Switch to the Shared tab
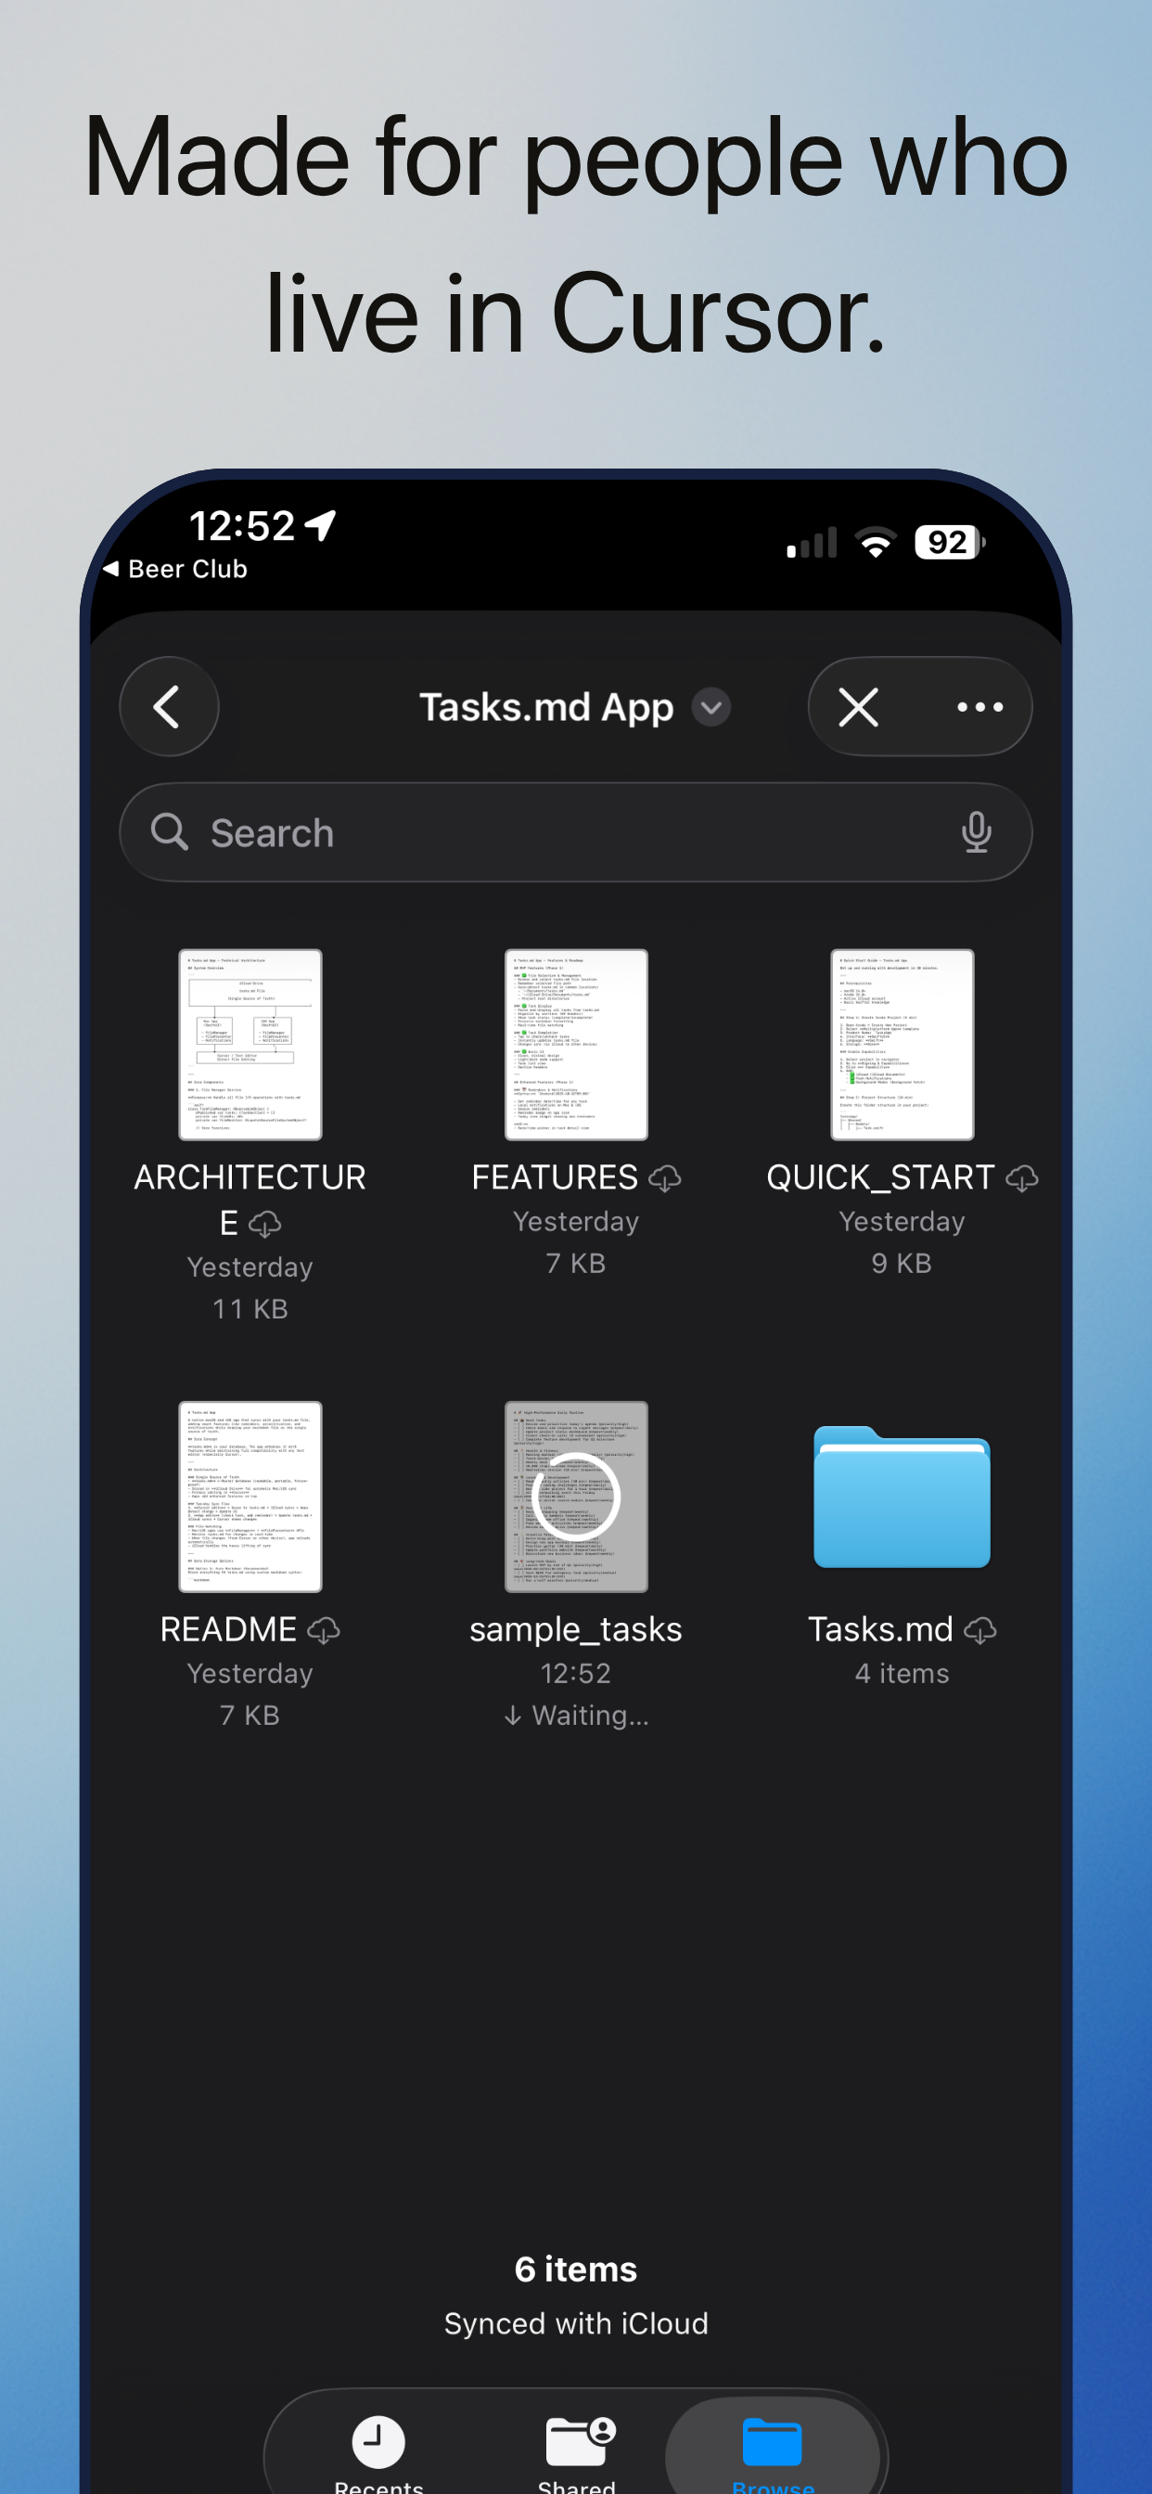The height and width of the screenshot is (2494, 1152). pos(577,2451)
